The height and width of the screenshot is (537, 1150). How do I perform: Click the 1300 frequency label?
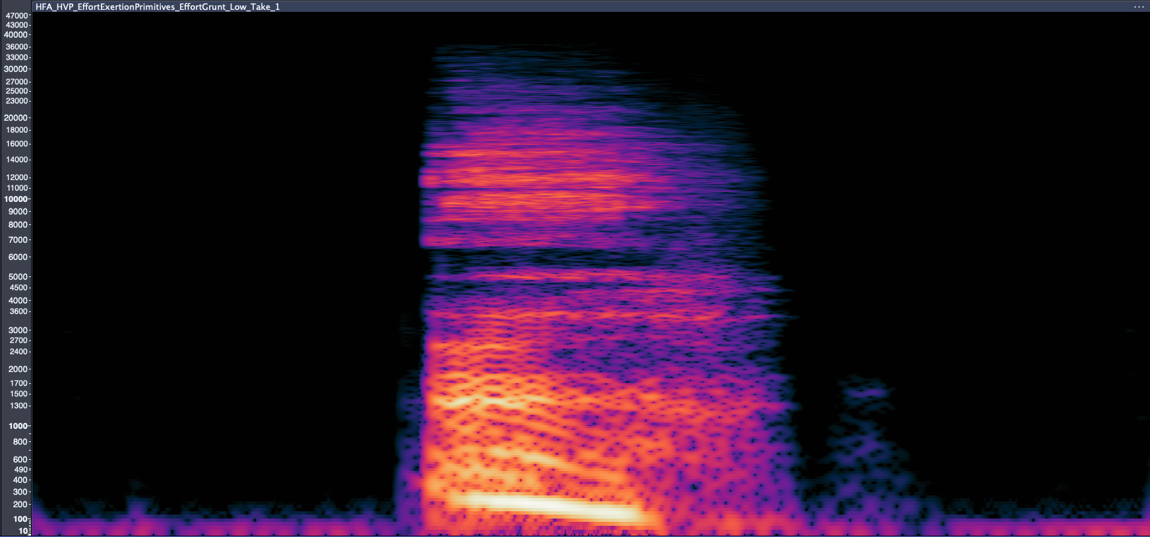18,406
